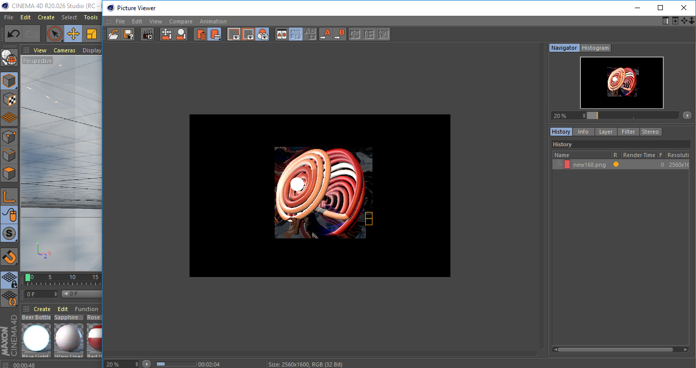Click the remove selected image icon
Image resolution: width=696 pixels, height=368 pixels.
click(181, 34)
